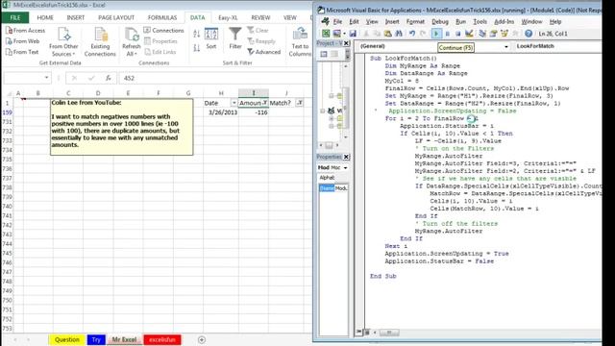
Task: Click cell showing -116 in Amount column
Action: 254,112
